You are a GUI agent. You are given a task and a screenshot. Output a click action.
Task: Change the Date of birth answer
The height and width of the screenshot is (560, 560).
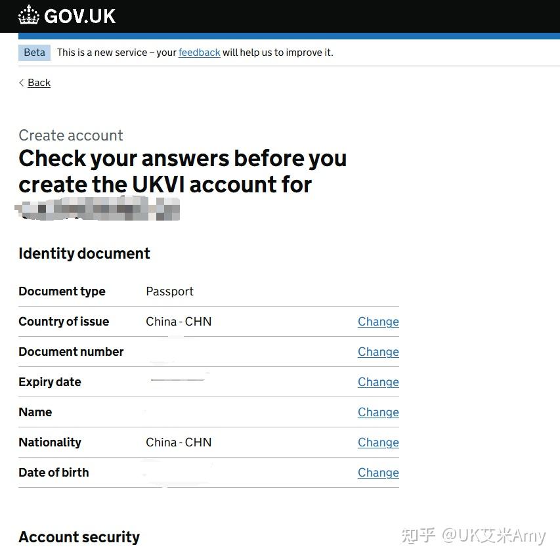point(378,473)
